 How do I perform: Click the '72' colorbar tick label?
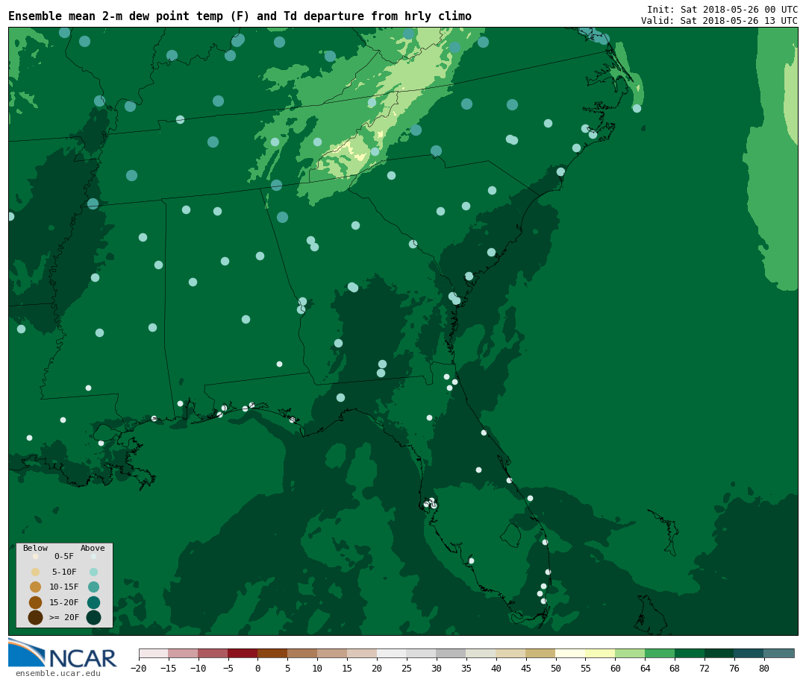point(705,668)
